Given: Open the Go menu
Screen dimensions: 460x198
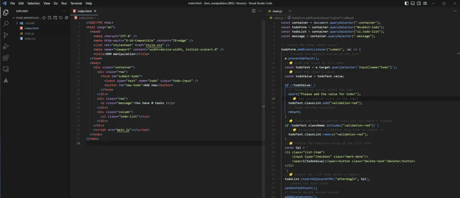Looking at the screenshot, I should tap(56, 3).
